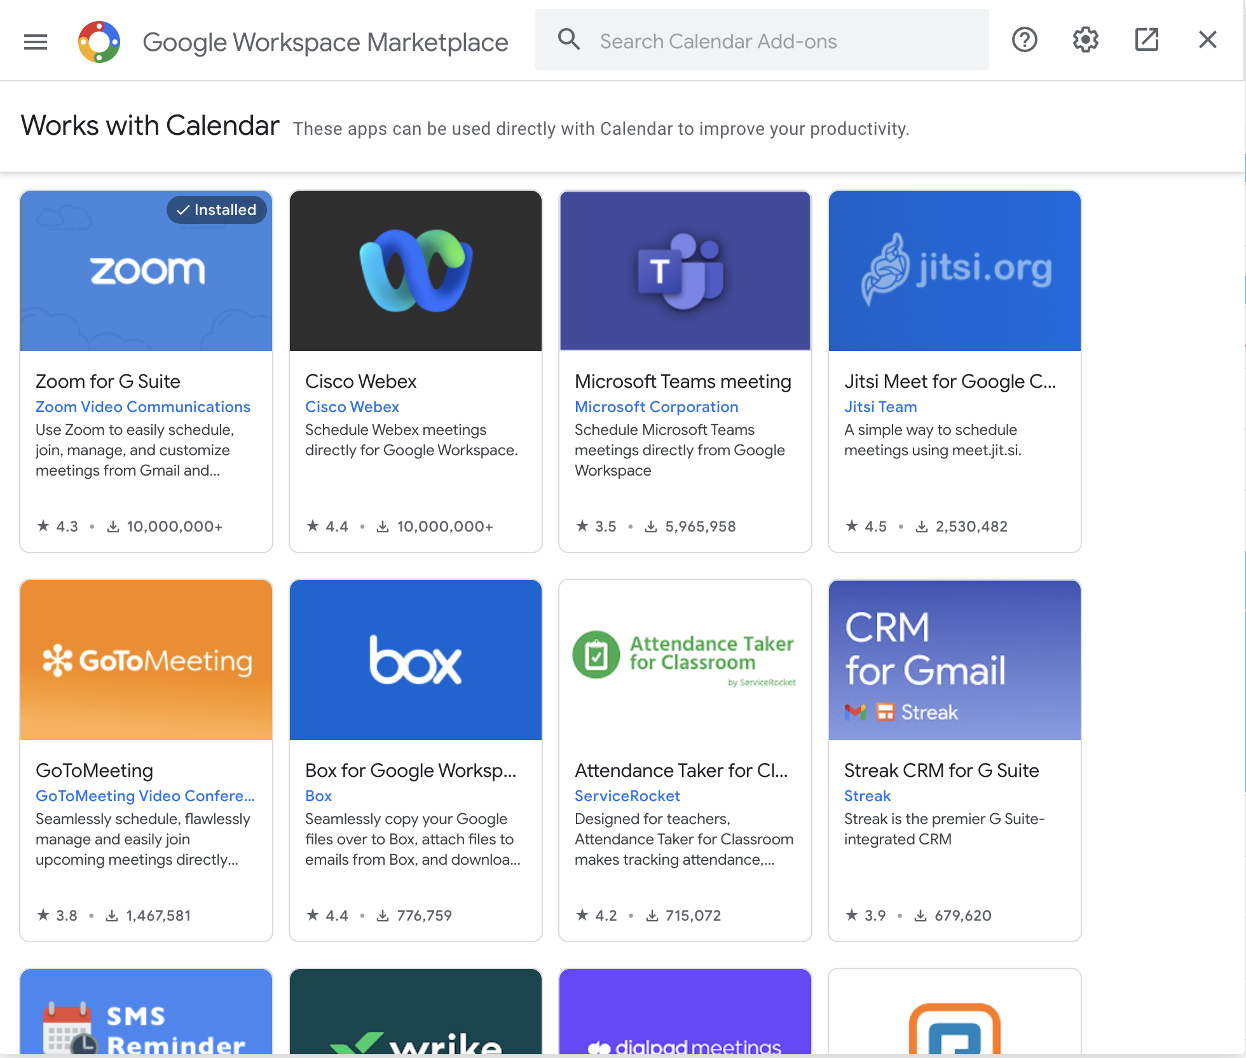Open Zoom Video Communications developer link

pyautogui.click(x=143, y=407)
